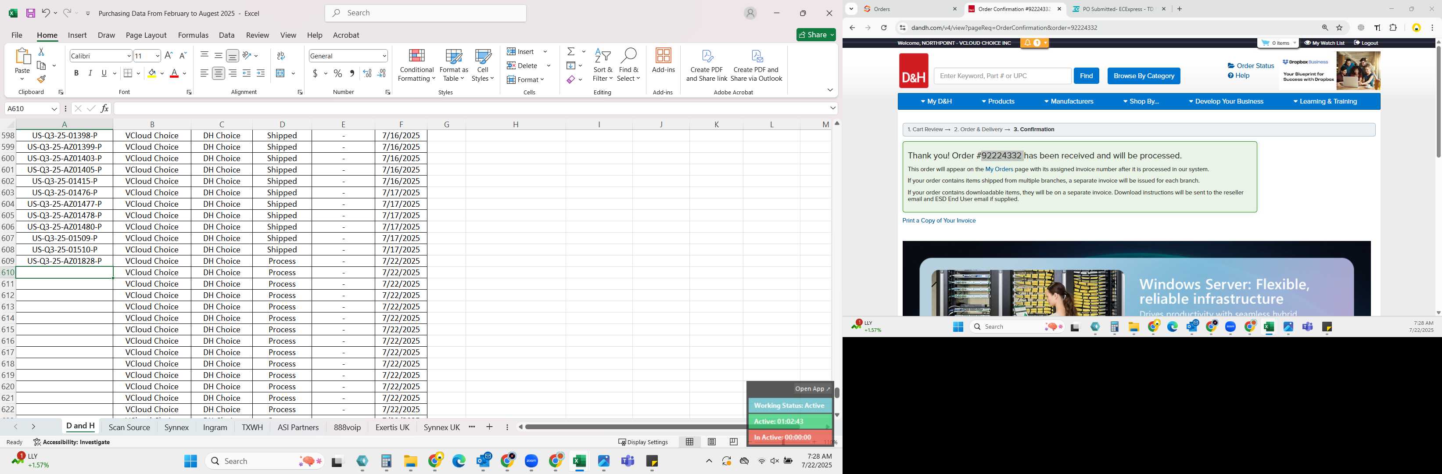This screenshot has height=474, width=1442.
Task: Click AutoSum sigma icon
Action: (x=571, y=51)
